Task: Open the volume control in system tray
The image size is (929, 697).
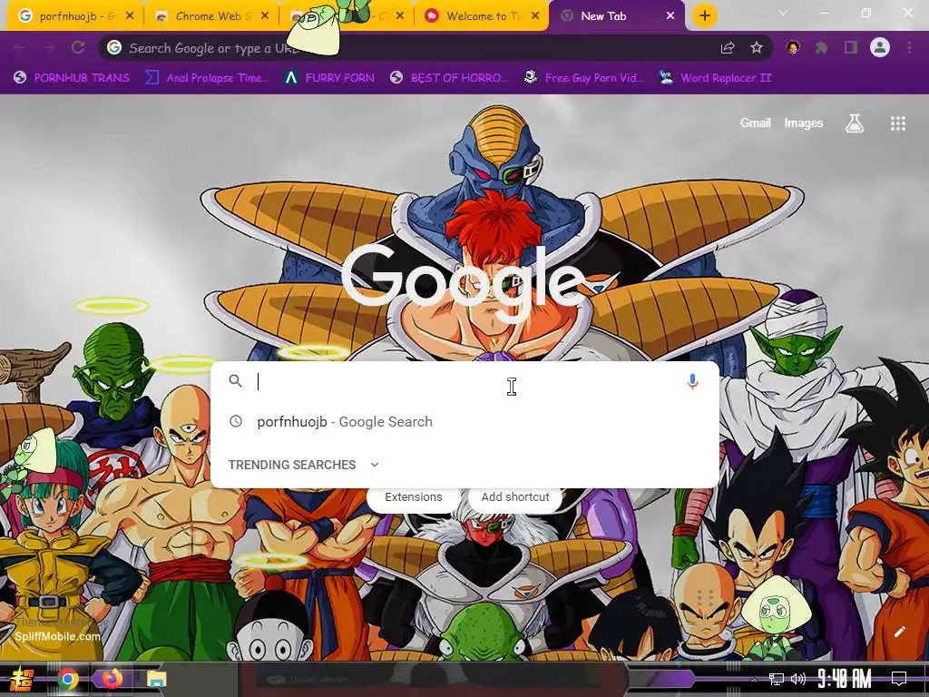Action: (x=798, y=679)
